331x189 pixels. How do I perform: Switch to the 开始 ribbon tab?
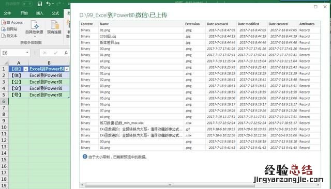pos(24,13)
